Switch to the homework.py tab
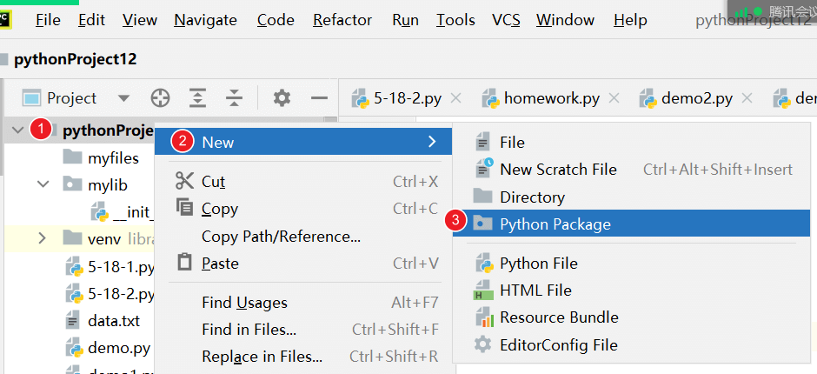The width and height of the screenshot is (817, 374). [x=551, y=98]
